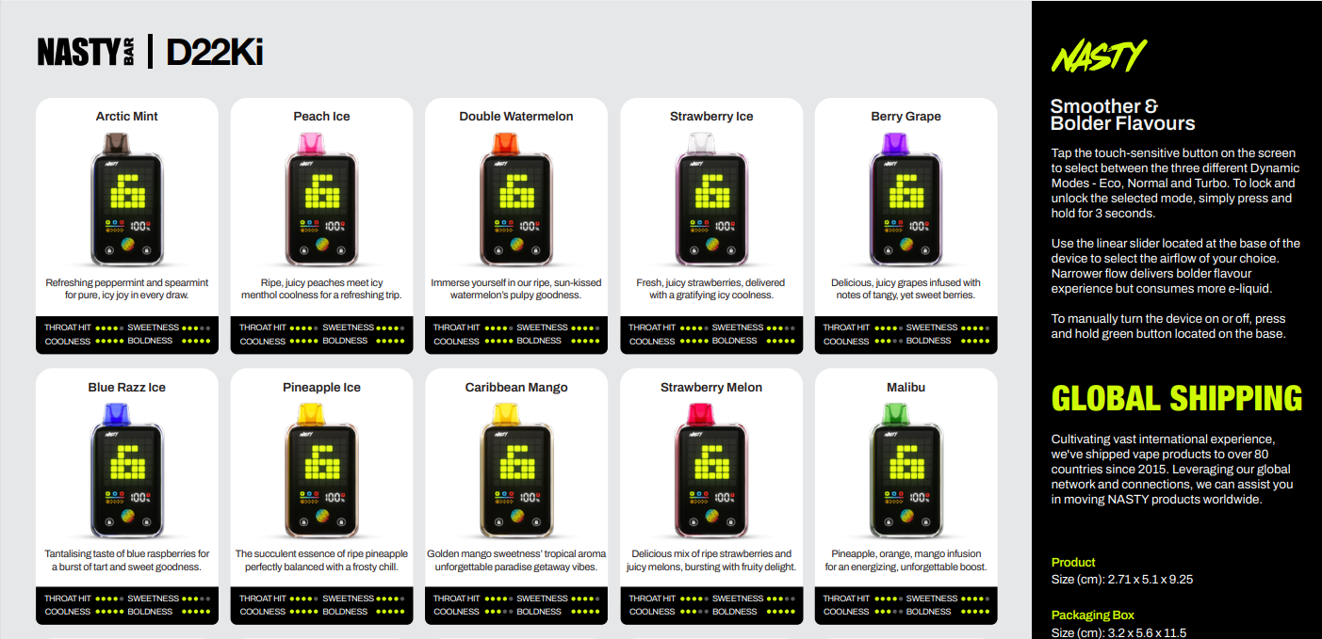Click SWEETNESS rating in Blue Razz Ice card
The height and width of the screenshot is (639, 1322).
point(169,599)
